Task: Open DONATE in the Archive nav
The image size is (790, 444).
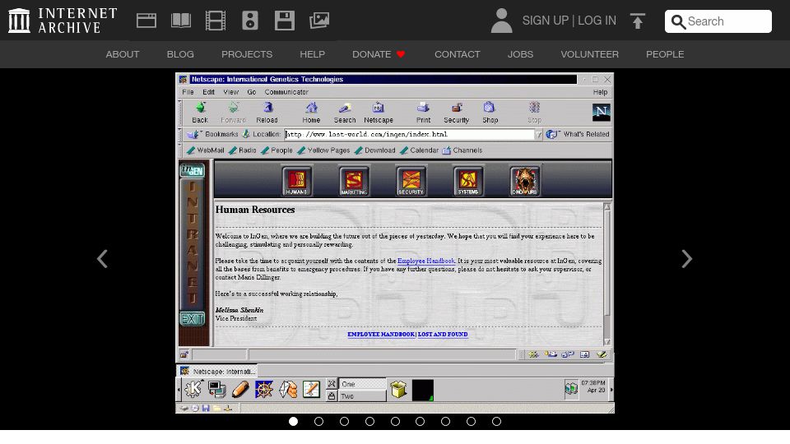Action: pos(379,54)
